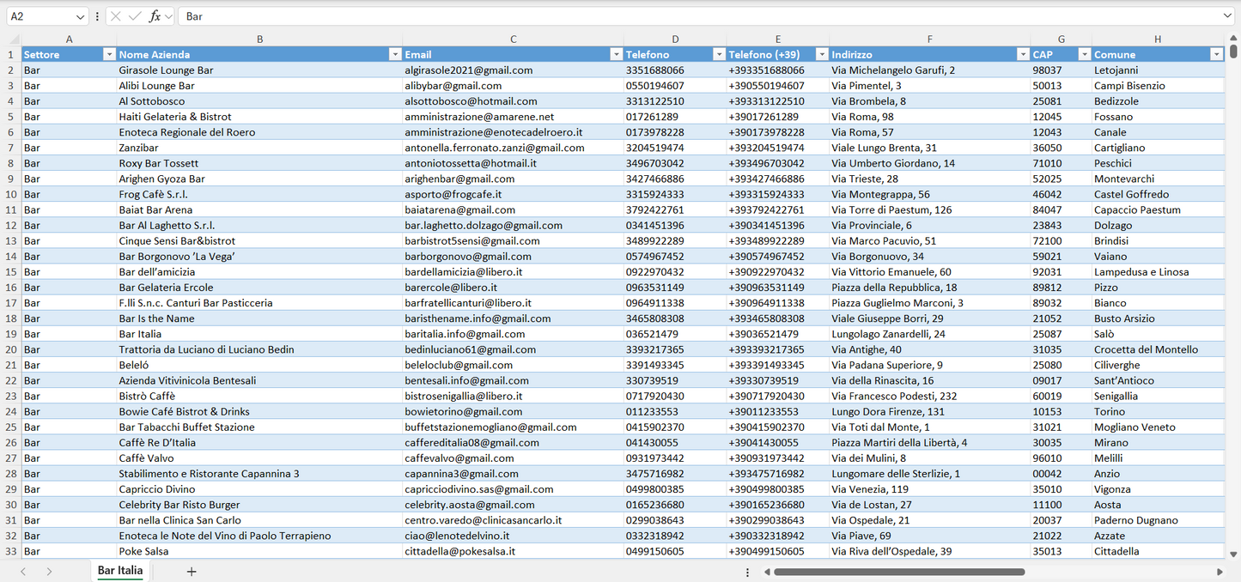Image resolution: width=1241 pixels, height=582 pixels.
Task: Select column H header
Action: pyautogui.click(x=1158, y=39)
